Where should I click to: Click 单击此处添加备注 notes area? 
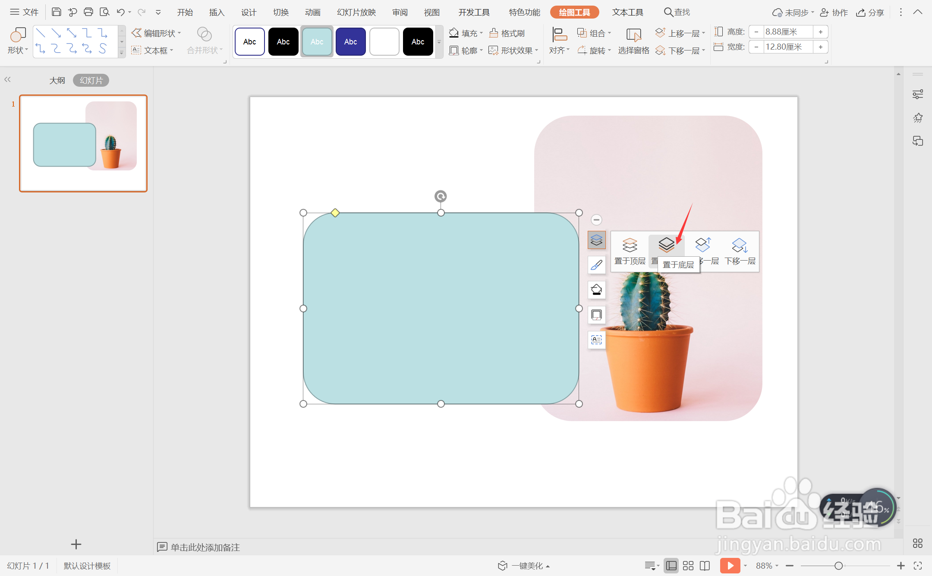point(205,547)
